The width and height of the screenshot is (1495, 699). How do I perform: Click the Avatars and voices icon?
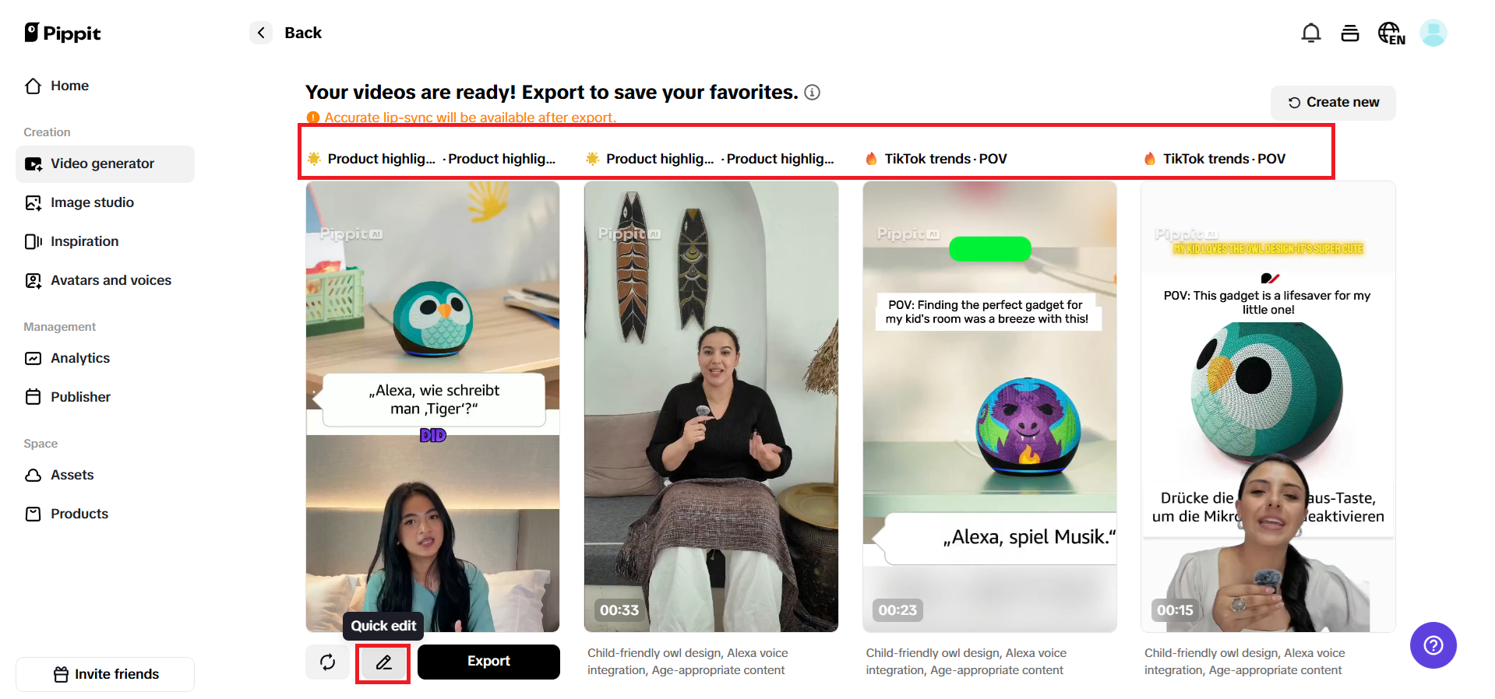point(33,280)
